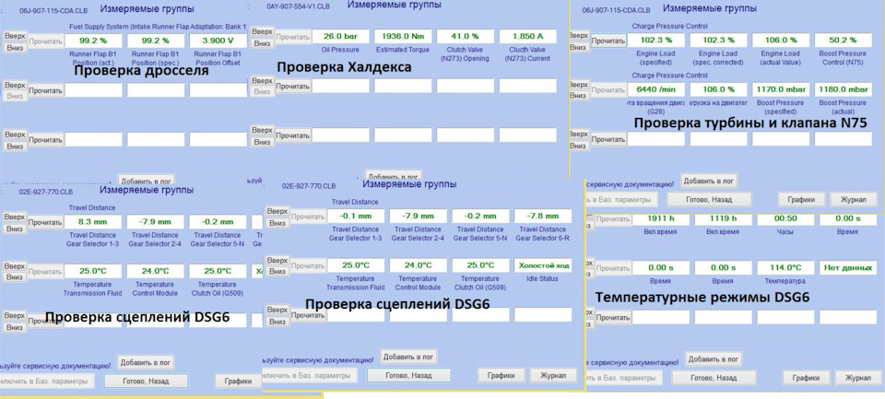Click Вниз beside Runner Flap 99.2 % row

(x=15, y=47)
